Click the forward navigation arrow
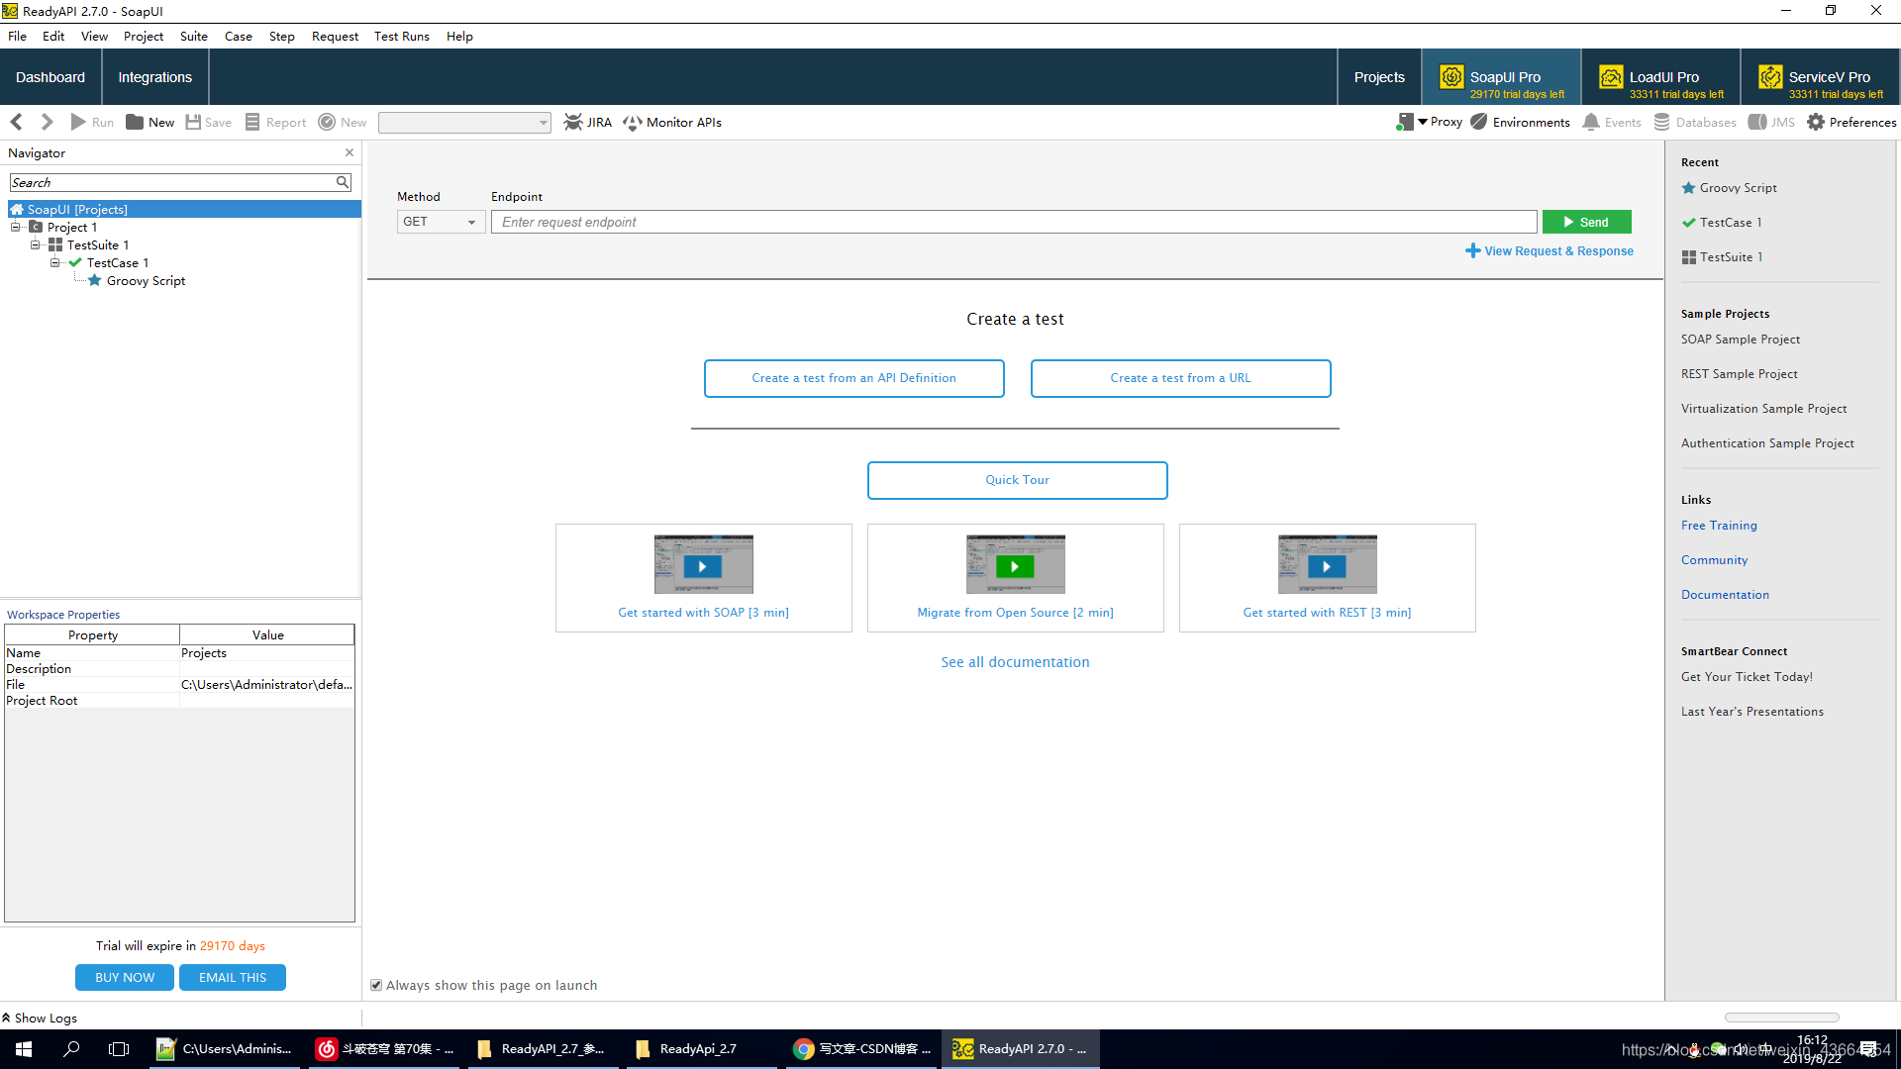Viewport: 1901px width, 1069px height. point(47,122)
